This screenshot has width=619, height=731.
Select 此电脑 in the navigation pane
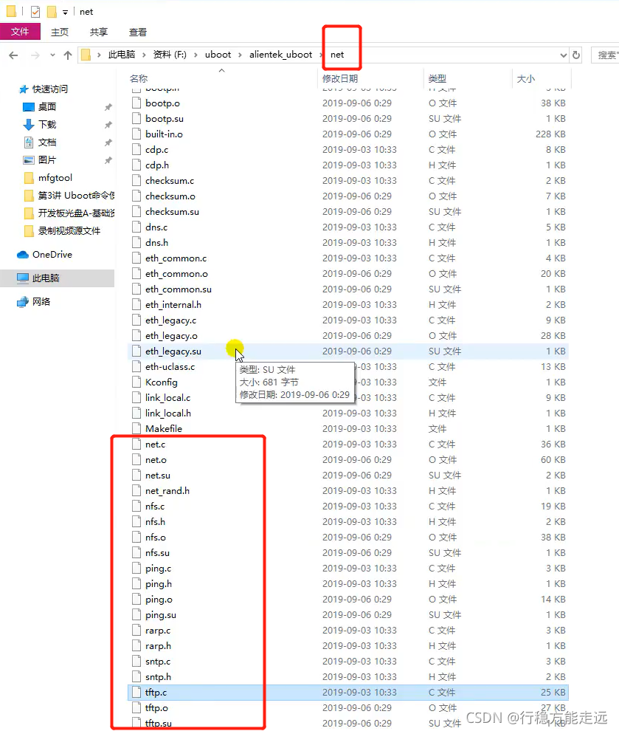click(x=46, y=278)
